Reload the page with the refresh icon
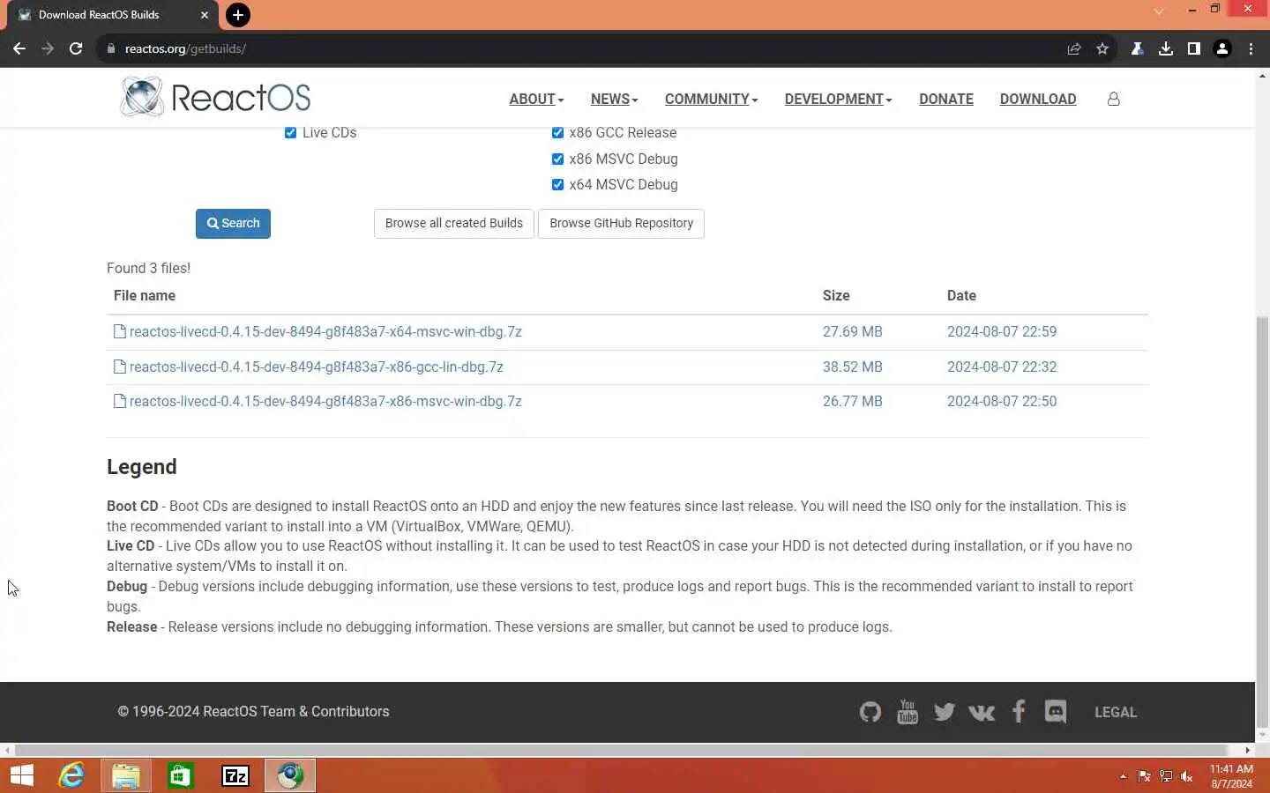The height and width of the screenshot is (793, 1270). (76, 48)
